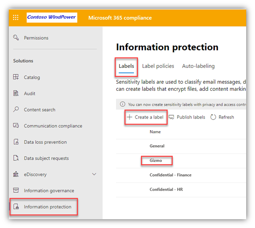Image resolution: width=255 pixels, height=228 pixels.
Task: Open Permissions in the sidebar
Action: coord(36,38)
